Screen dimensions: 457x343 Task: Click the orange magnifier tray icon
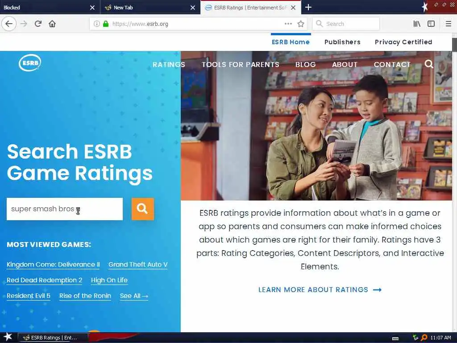point(424,338)
